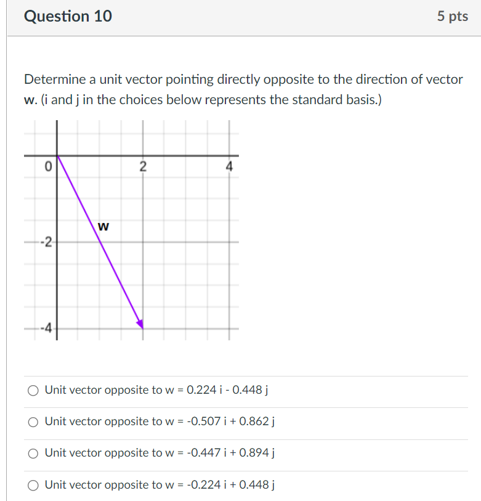Screen dimensions: 481x501
Task: Click the Question 10 header text
Action: pos(68,17)
